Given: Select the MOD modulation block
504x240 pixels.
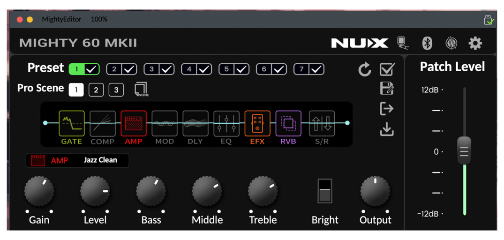Looking at the screenshot, I should 164,124.
